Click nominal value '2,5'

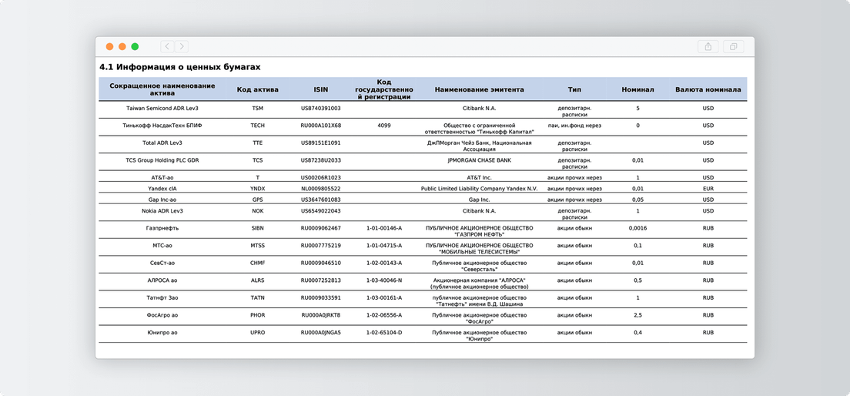(638, 315)
